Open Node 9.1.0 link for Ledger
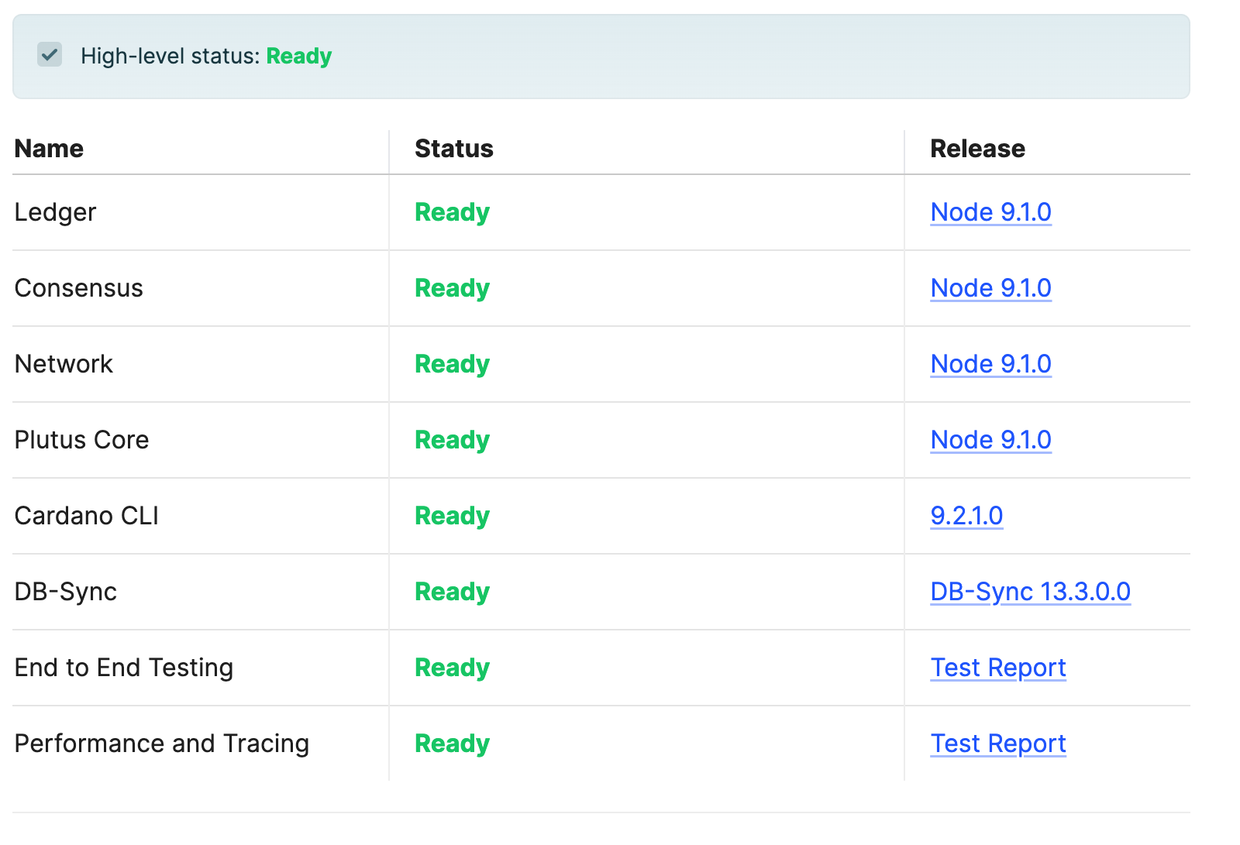This screenshot has width=1240, height=845. (x=990, y=212)
